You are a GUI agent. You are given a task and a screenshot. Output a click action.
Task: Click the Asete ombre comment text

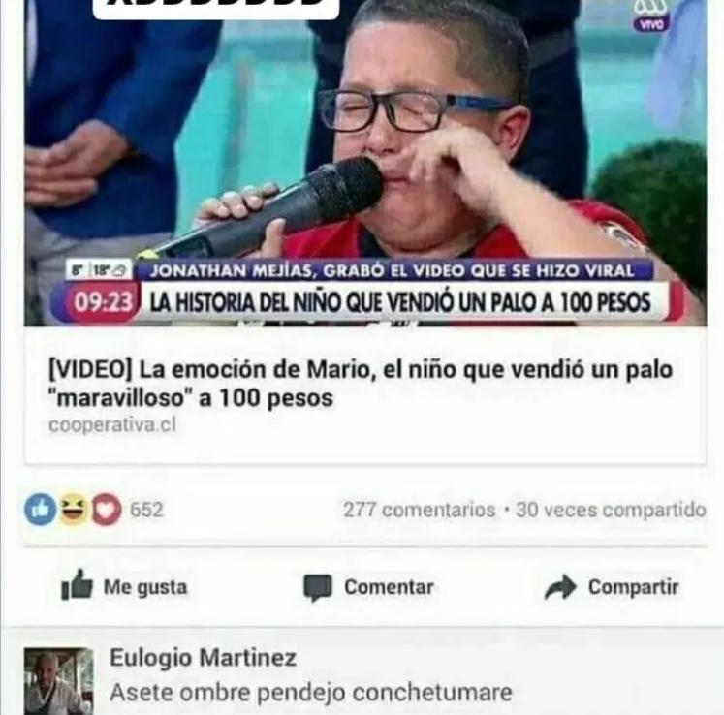click(x=311, y=693)
